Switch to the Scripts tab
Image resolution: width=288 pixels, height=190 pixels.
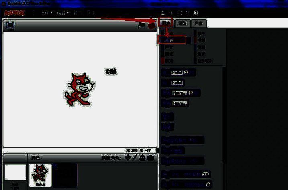(165, 22)
